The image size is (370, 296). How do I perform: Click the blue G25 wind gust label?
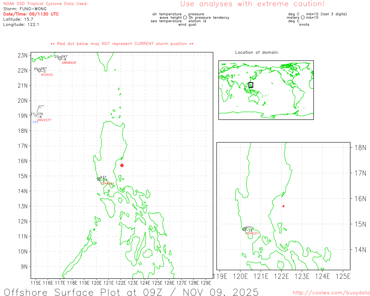pyautogui.click(x=35, y=122)
